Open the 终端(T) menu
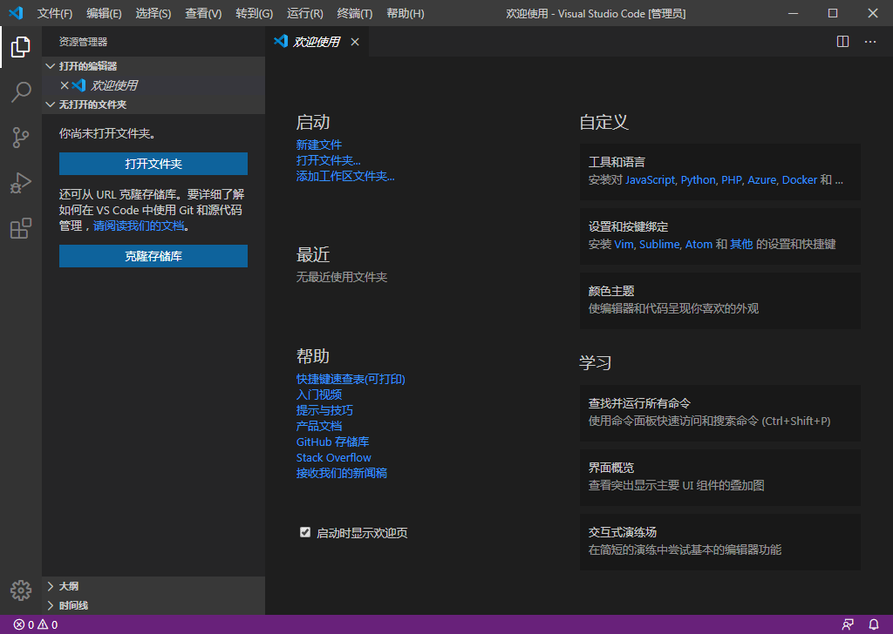This screenshot has height=634, width=893. (x=355, y=13)
